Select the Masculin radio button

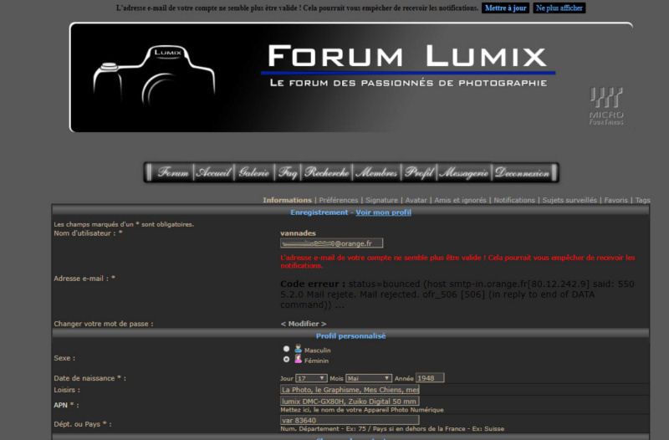[x=286, y=349]
